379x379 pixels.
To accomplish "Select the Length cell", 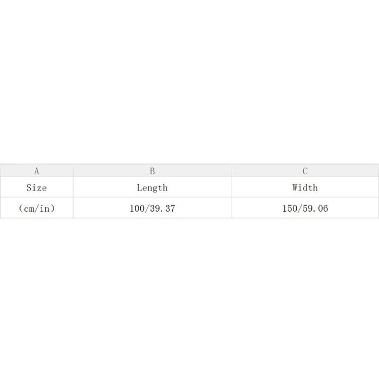I will coord(152,188).
